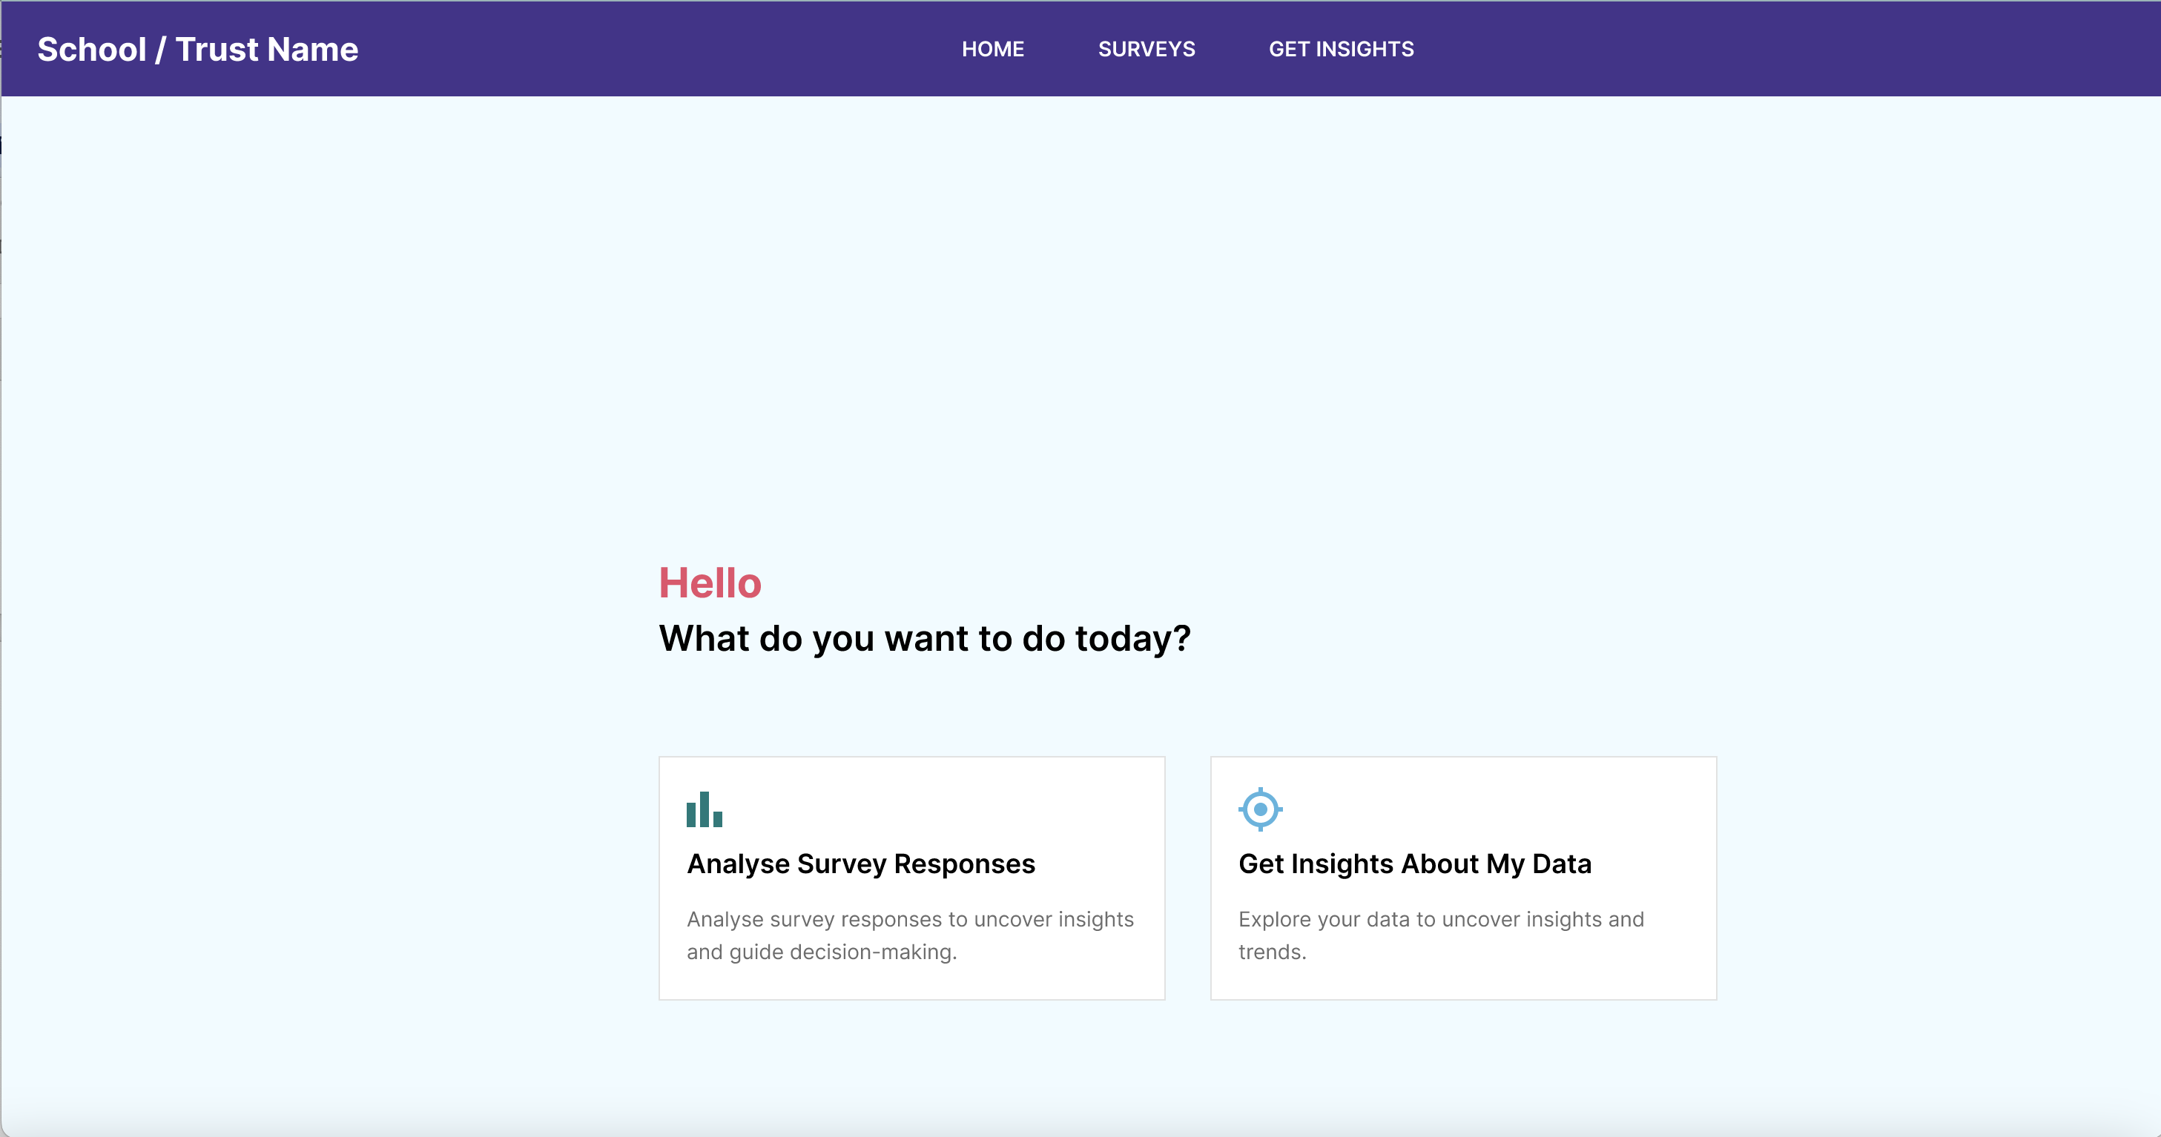Screen dimensions: 2161x1137
Task: Click the 'What do you want to do today?' heading
Action: [x=925, y=638]
